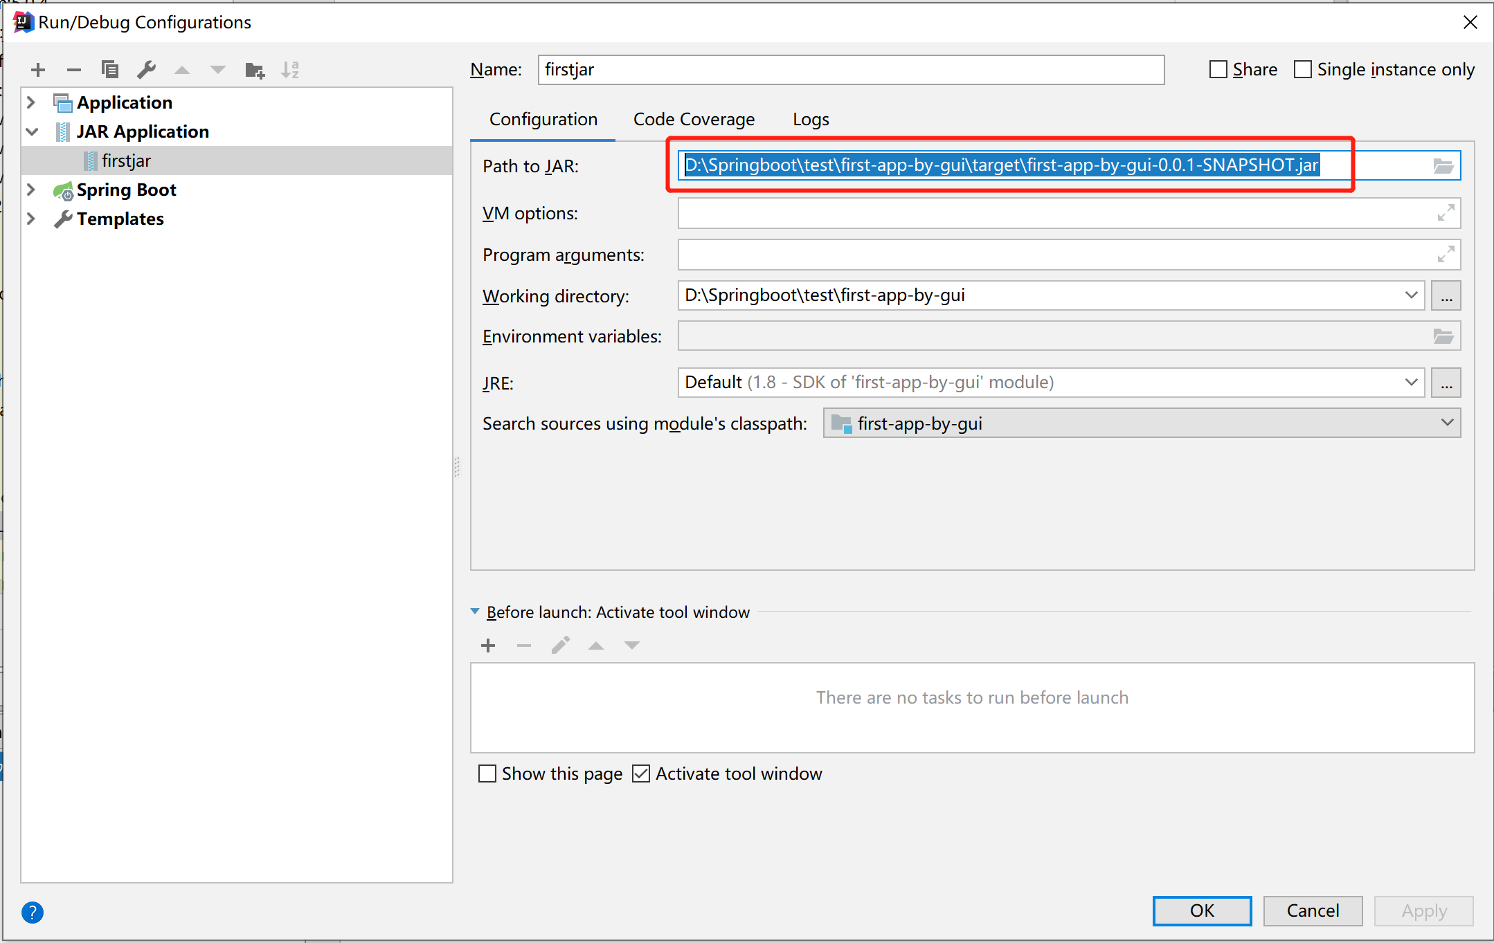Uncheck Activate tool window checkbox
The width and height of the screenshot is (1494, 943).
[641, 773]
